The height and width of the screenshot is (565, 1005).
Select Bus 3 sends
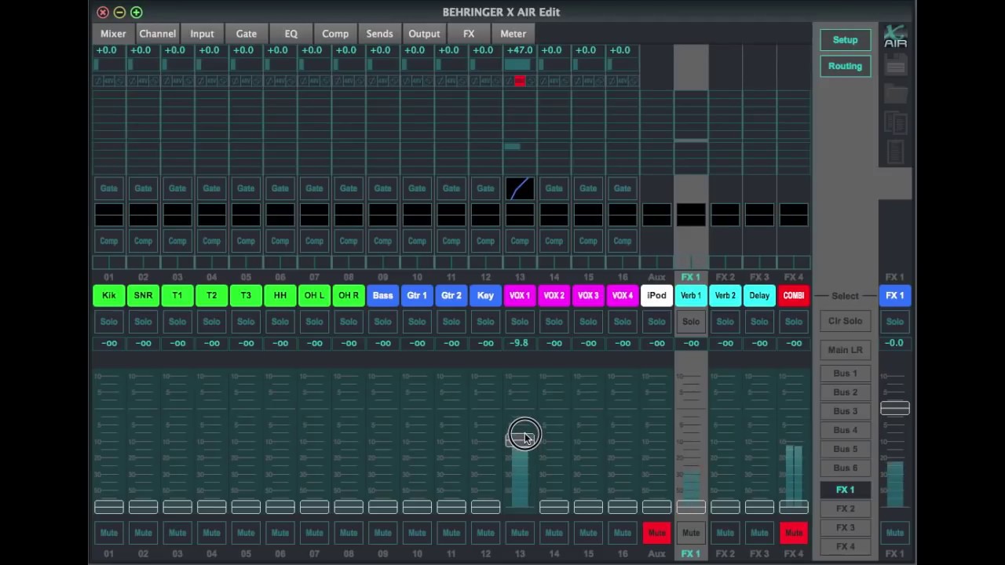pos(846,411)
